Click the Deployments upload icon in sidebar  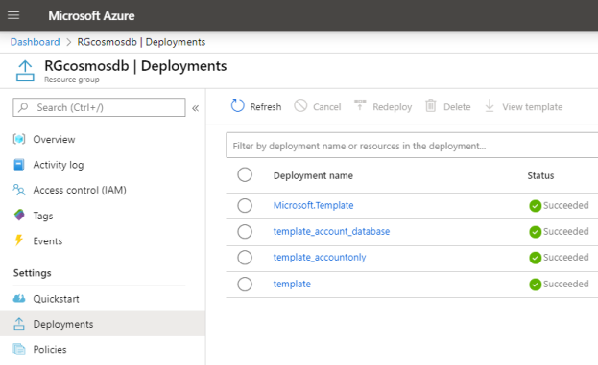click(19, 324)
